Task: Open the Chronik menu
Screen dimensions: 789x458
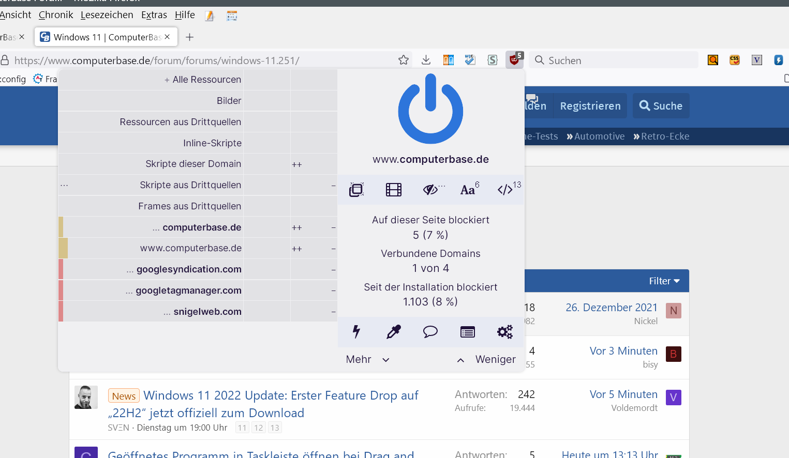Action: 56,15
